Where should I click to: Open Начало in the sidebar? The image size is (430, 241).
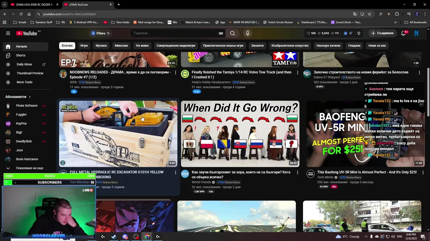26,47
